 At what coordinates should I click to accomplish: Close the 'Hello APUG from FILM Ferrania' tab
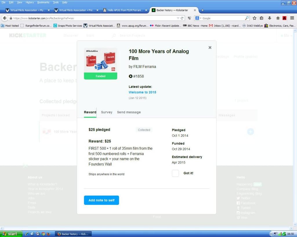146,10
